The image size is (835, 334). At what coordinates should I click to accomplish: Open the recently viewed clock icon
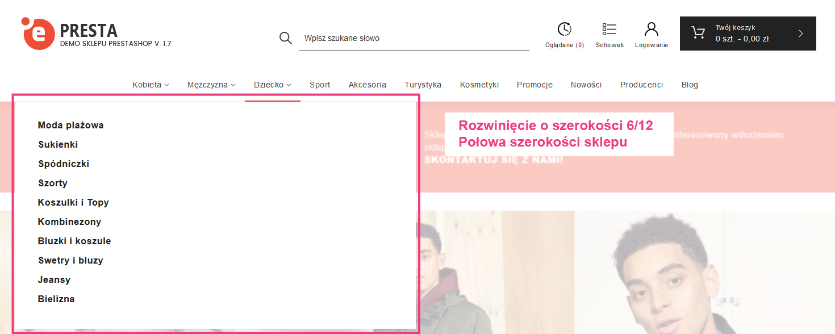pyautogui.click(x=564, y=30)
